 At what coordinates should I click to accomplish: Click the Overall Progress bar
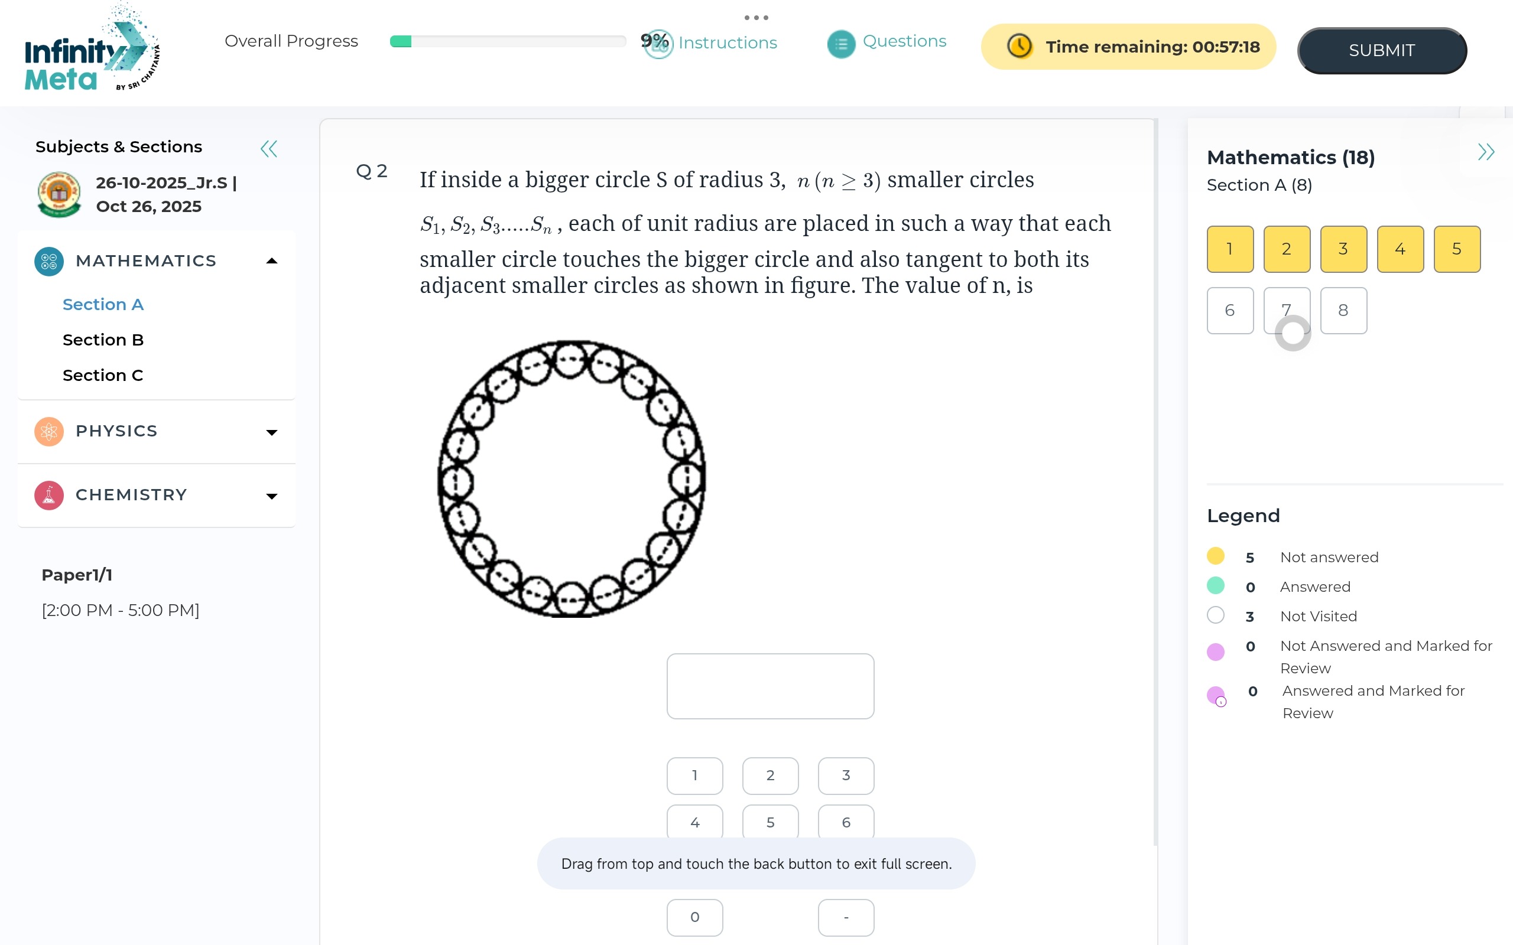click(x=507, y=42)
